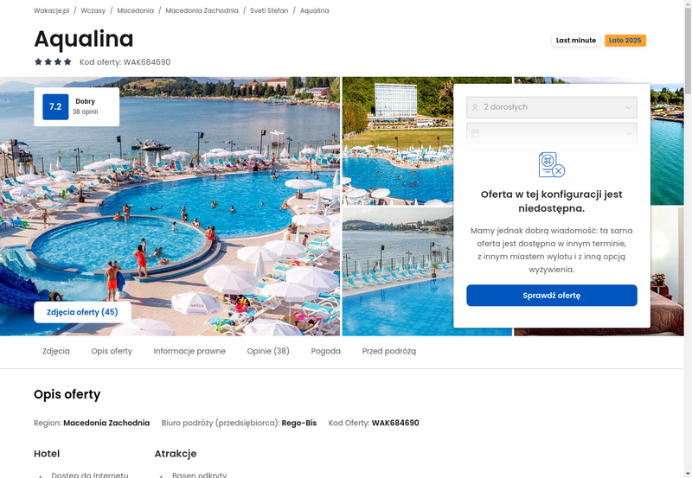The width and height of the screenshot is (692, 478).
Task: Click the 7.2 rating score badge
Action: (x=55, y=106)
